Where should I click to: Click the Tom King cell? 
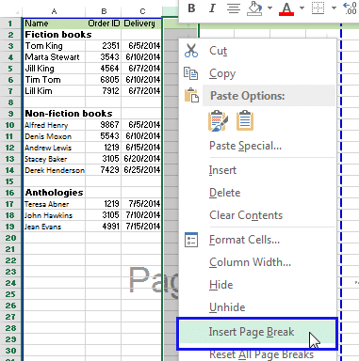55,46
